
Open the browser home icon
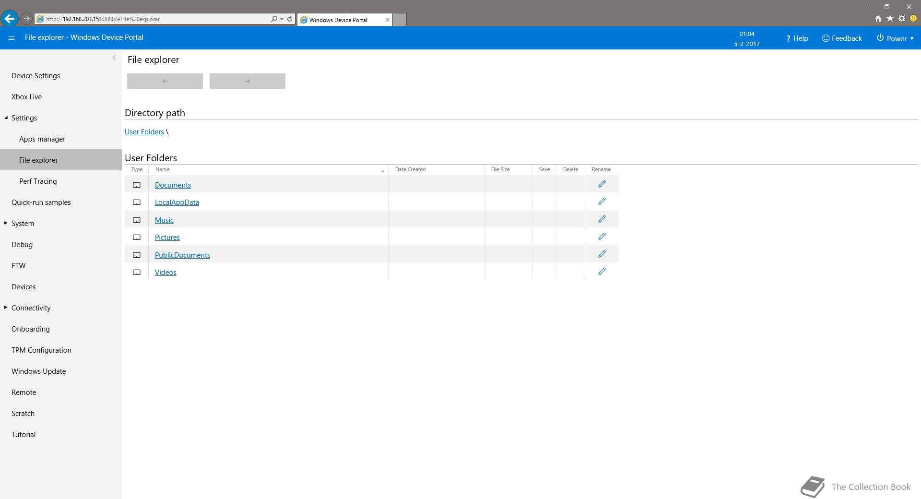(878, 19)
